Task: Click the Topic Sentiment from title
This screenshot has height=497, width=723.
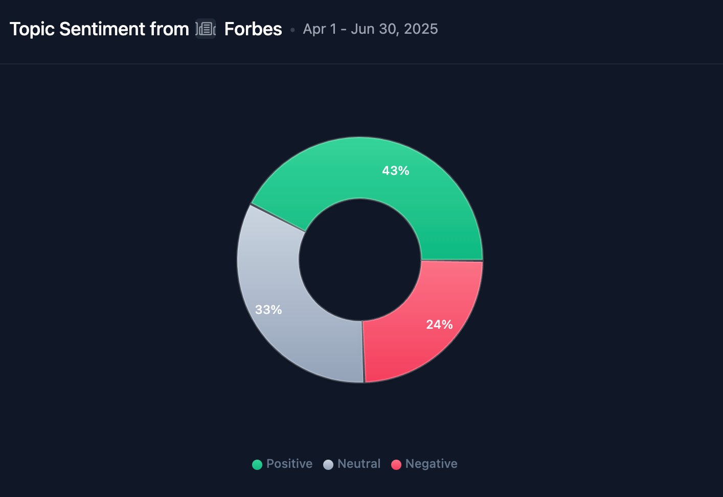Action: coord(99,29)
